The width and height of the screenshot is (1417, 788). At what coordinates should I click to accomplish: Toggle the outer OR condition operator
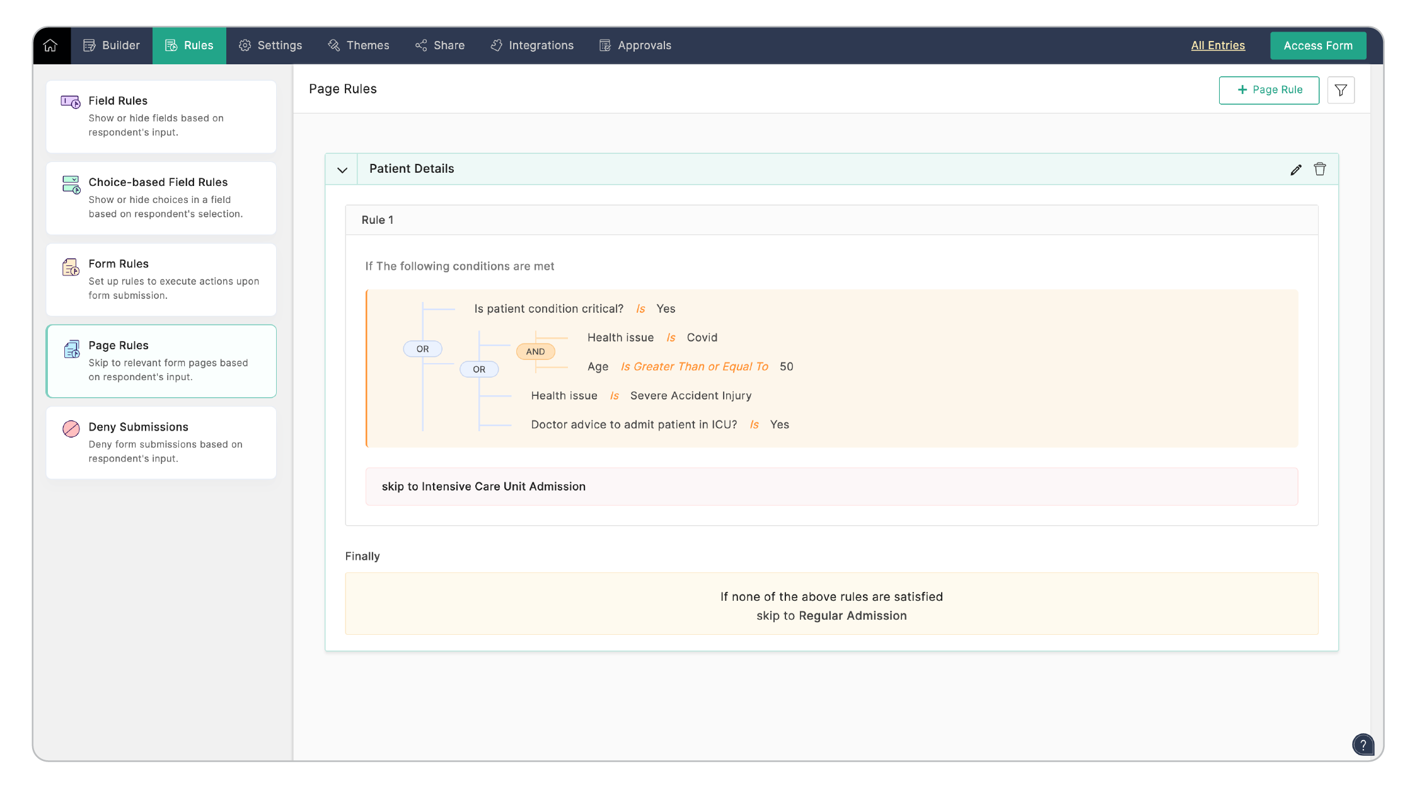tap(422, 349)
